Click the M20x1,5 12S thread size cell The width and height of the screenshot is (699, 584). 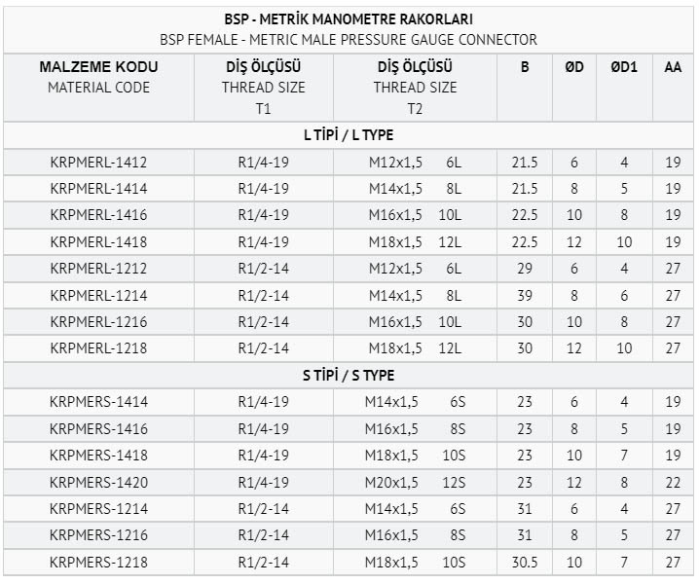click(415, 482)
